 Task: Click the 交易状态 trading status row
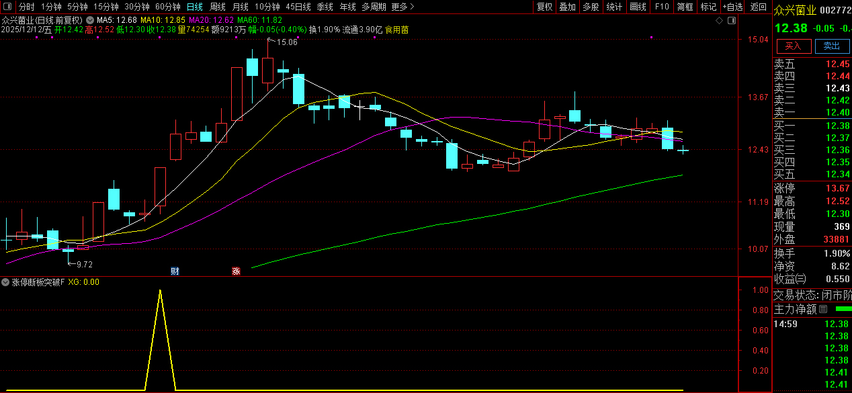(x=812, y=295)
